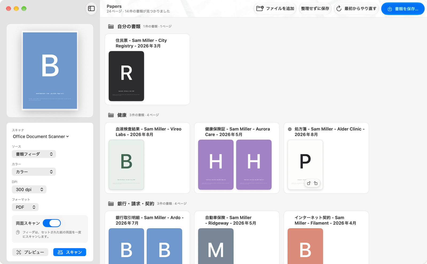Open the 住民票 City Registry R thumbnail
Viewport: 427px width, 264px height.
(x=126, y=76)
